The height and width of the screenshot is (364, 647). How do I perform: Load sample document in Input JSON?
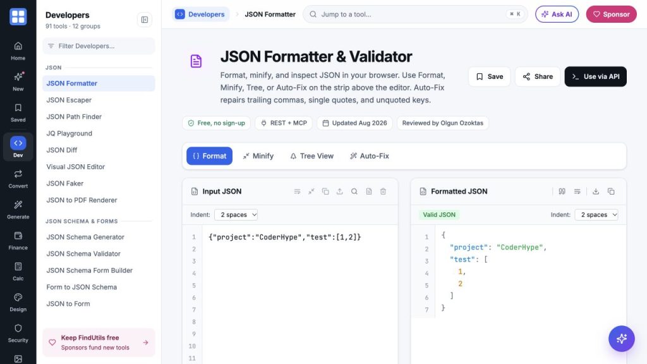369,191
